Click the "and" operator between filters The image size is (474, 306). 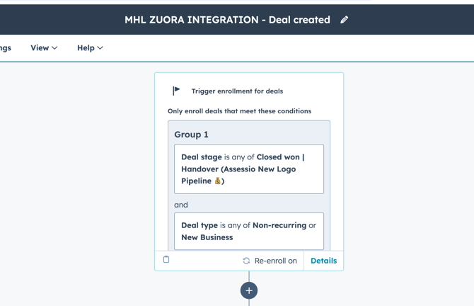181,205
